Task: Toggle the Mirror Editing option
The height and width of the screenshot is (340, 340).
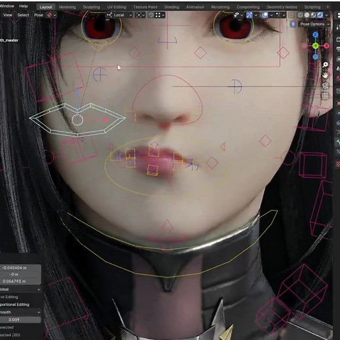Action: tap(9, 297)
